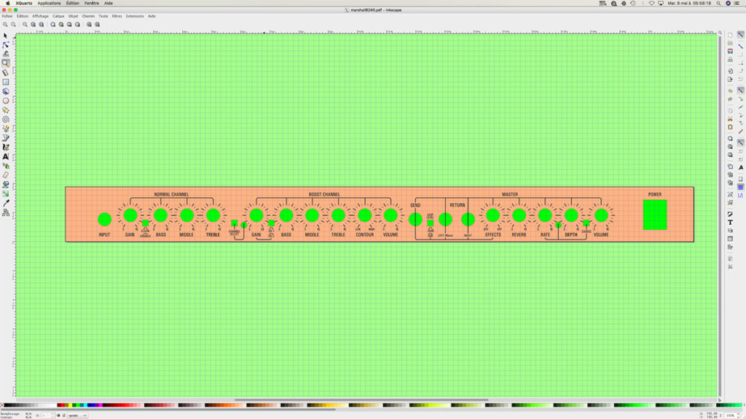The width and height of the screenshot is (746, 419).
Task: Select the Pencil freehand tool
Action: pos(6,128)
